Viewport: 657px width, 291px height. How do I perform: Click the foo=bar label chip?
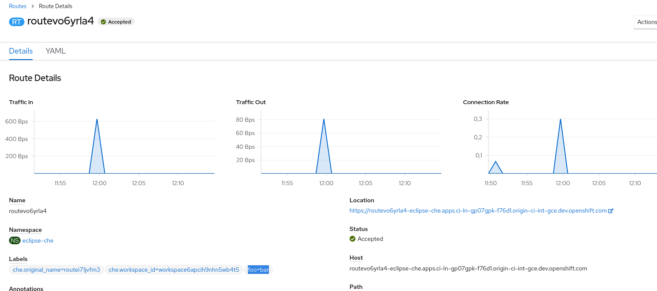click(x=258, y=270)
